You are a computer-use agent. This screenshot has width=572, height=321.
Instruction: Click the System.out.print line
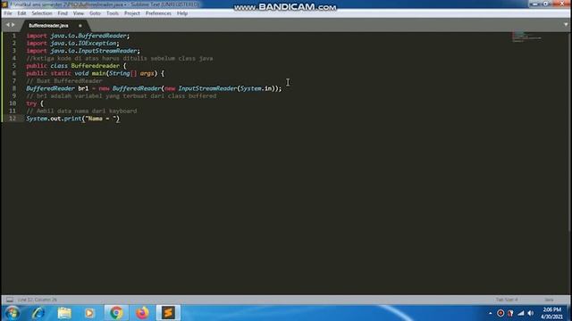tap(73, 119)
